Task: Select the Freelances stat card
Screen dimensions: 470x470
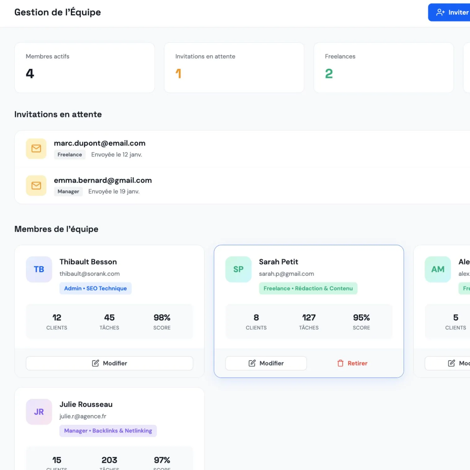Action: 384,68
